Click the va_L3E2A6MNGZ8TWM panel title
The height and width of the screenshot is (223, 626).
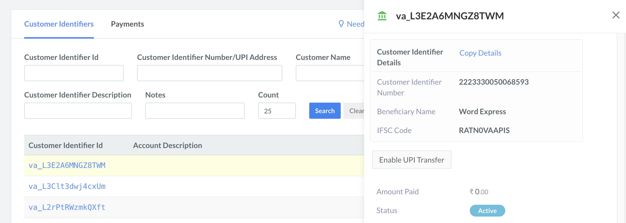click(450, 16)
